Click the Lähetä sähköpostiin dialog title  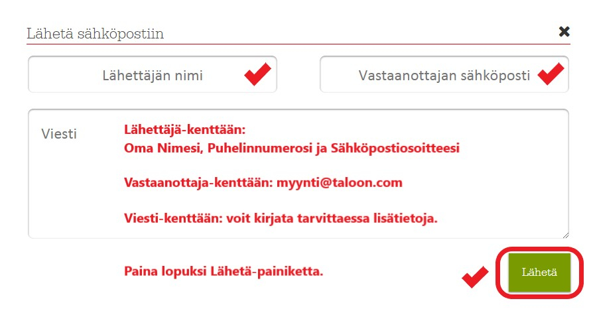[x=95, y=33]
